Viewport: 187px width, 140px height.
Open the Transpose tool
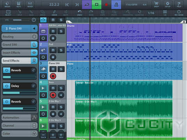(x=128, y=13)
